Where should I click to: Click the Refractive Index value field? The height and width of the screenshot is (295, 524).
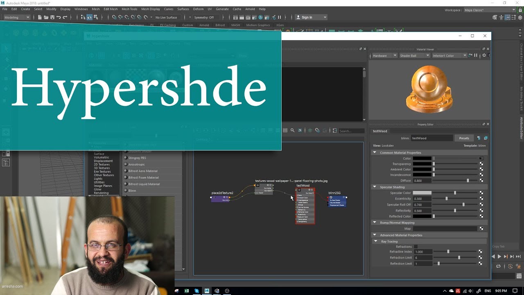pyautogui.click(x=423, y=252)
